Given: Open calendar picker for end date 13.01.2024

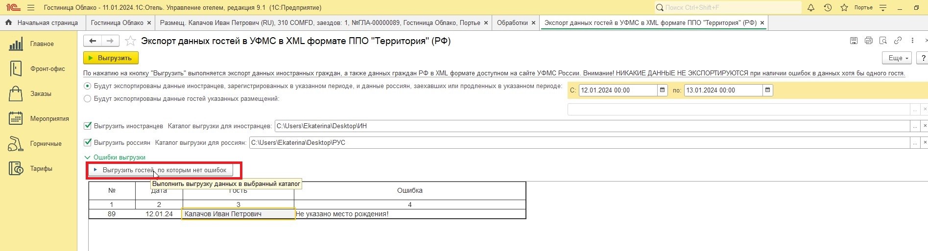Looking at the screenshot, I should [767, 90].
